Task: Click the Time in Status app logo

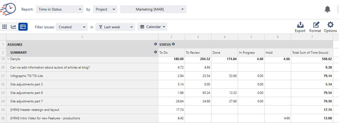Action: pos(8,9)
